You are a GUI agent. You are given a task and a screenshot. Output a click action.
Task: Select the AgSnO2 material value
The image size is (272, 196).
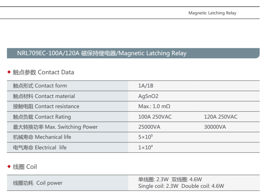pos(148,96)
